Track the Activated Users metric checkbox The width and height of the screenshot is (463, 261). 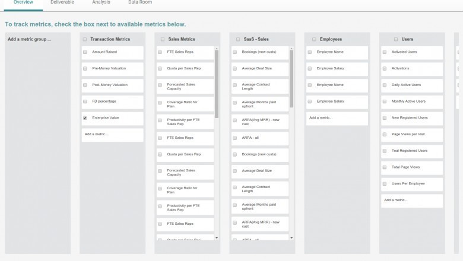point(385,52)
